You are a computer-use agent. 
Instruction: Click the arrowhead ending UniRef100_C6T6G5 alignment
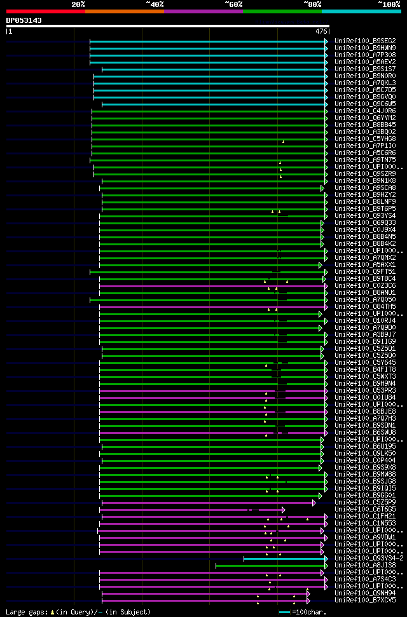[x=284, y=510]
